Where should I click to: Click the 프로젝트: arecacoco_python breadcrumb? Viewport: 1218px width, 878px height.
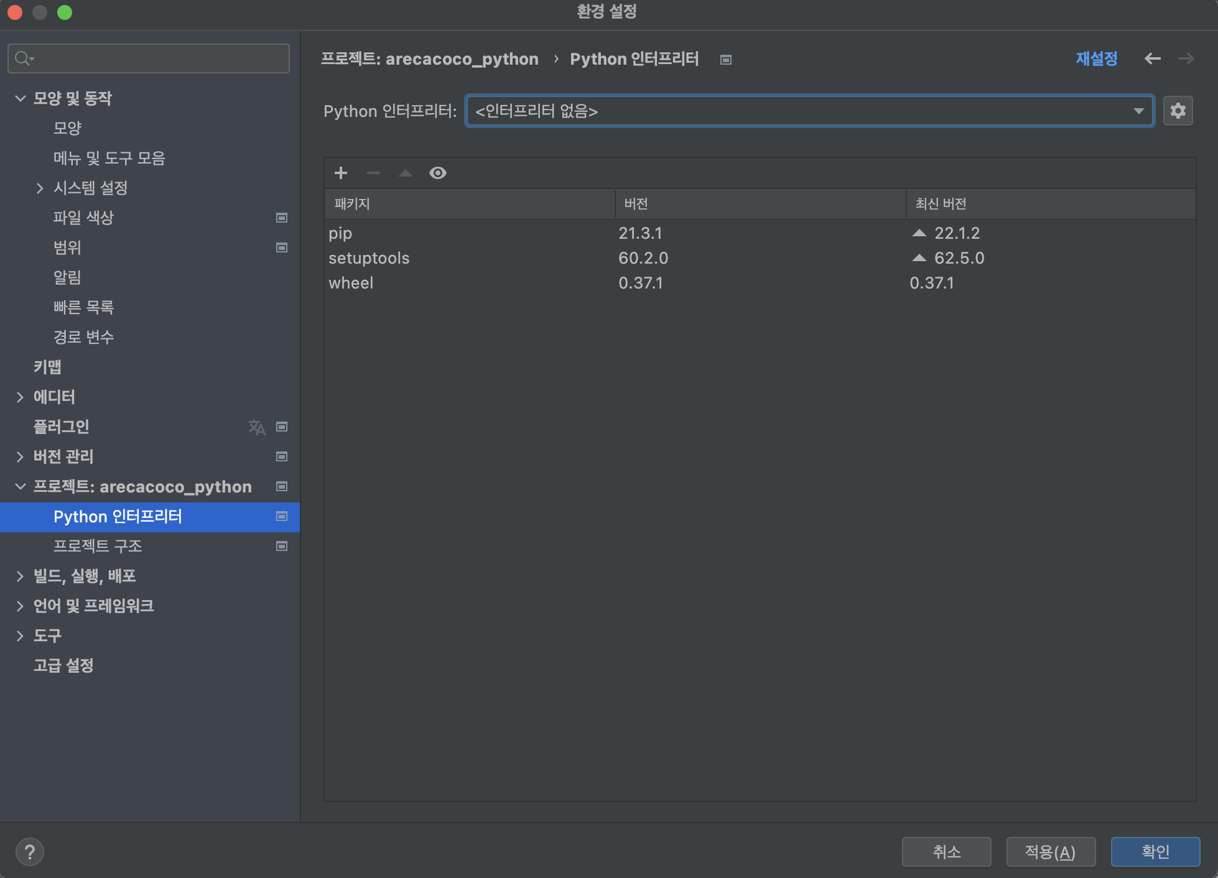tap(429, 59)
